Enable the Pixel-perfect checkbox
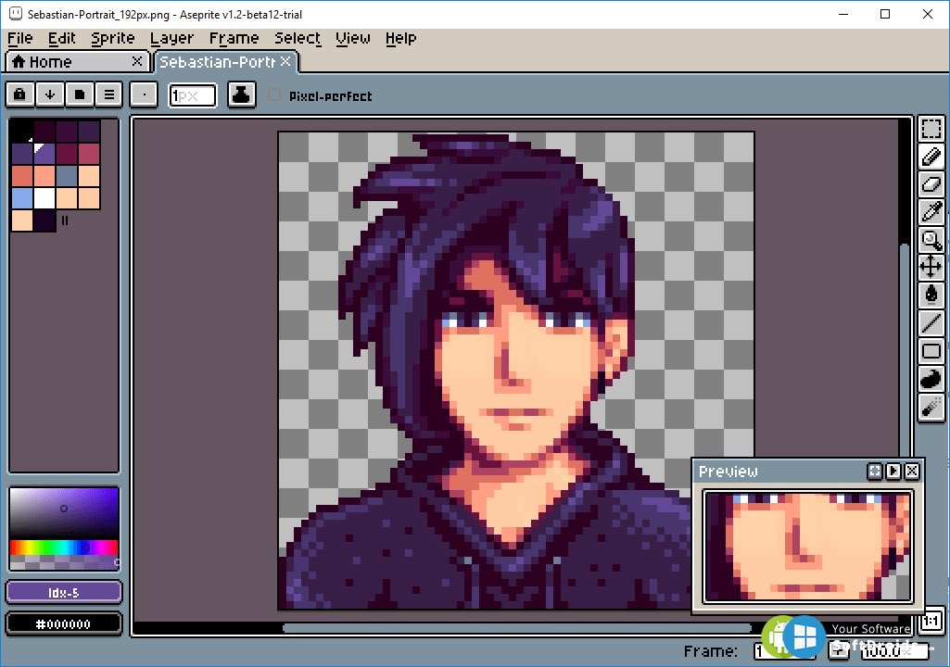 tap(274, 95)
